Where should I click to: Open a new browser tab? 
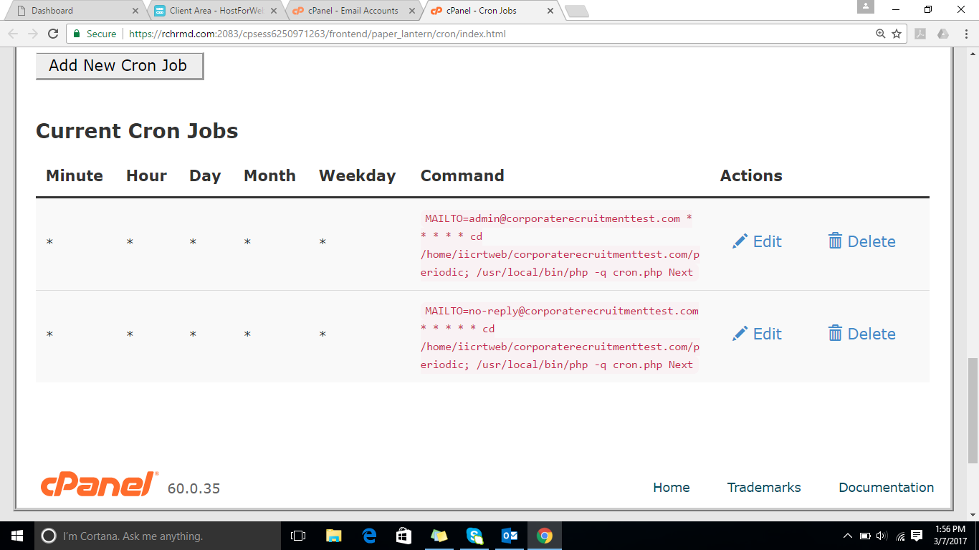576,11
